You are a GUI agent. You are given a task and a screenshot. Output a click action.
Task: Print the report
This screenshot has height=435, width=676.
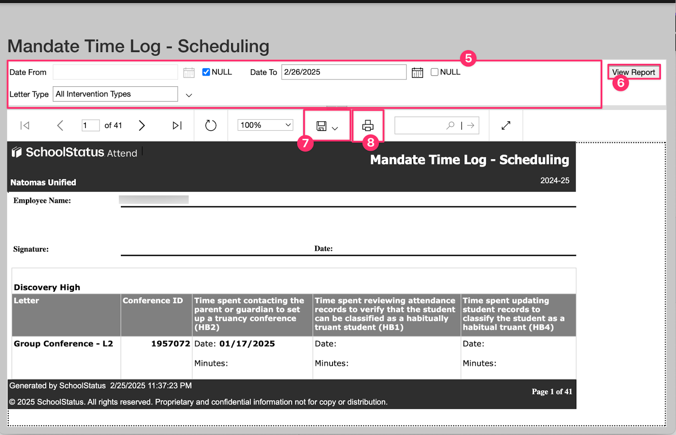[x=368, y=126]
